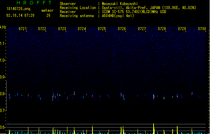Click the 0721 time marker
The image size is (210, 134).
click(x=23, y=29)
